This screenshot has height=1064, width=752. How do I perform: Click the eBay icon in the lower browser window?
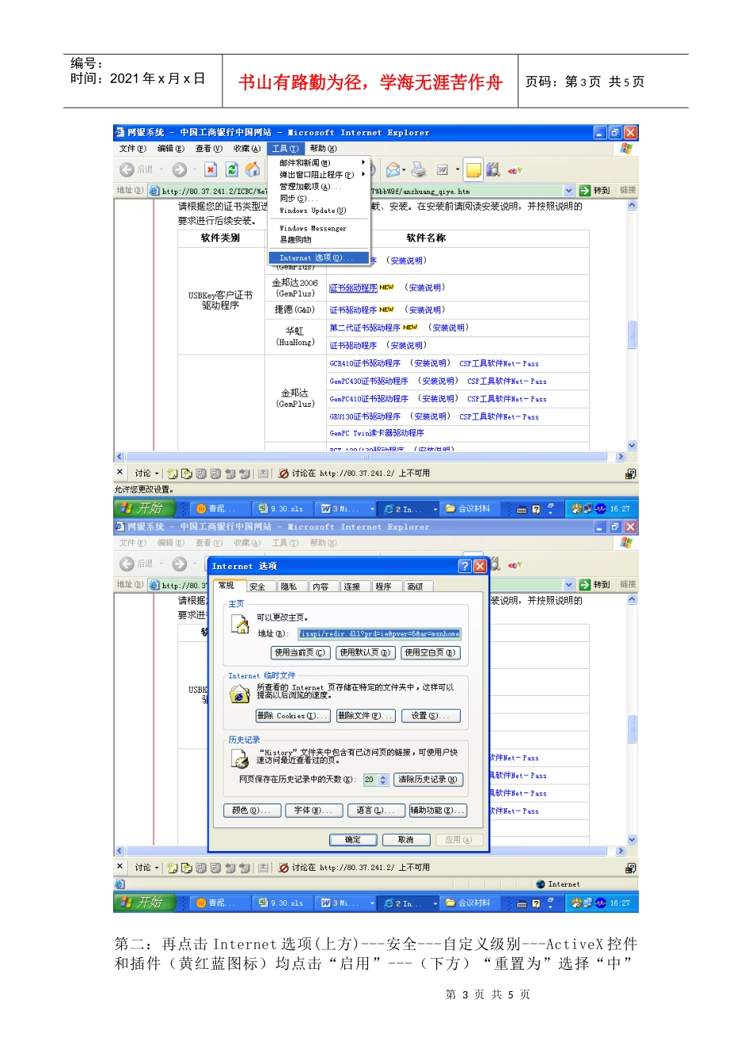pyautogui.click(x=515, y=564)
